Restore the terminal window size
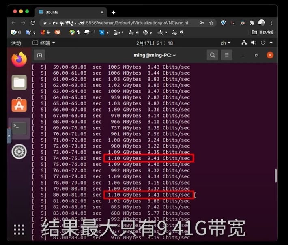This screenshot has height=245, width=288. coord(256,55)
